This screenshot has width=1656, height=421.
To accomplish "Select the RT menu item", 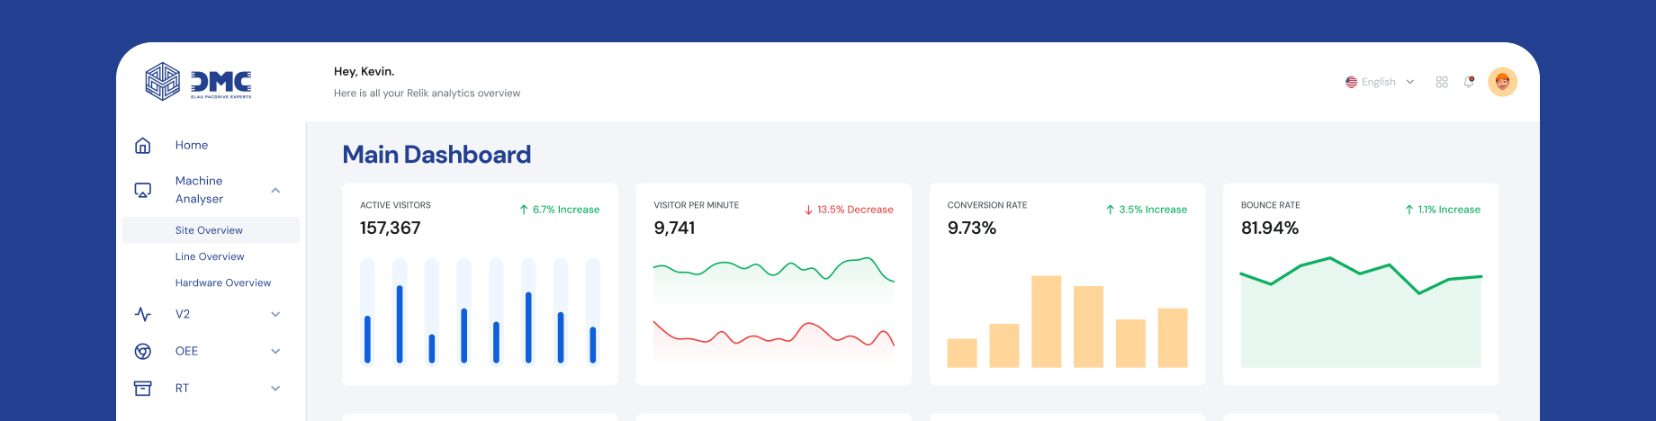I will click(182, 388).
